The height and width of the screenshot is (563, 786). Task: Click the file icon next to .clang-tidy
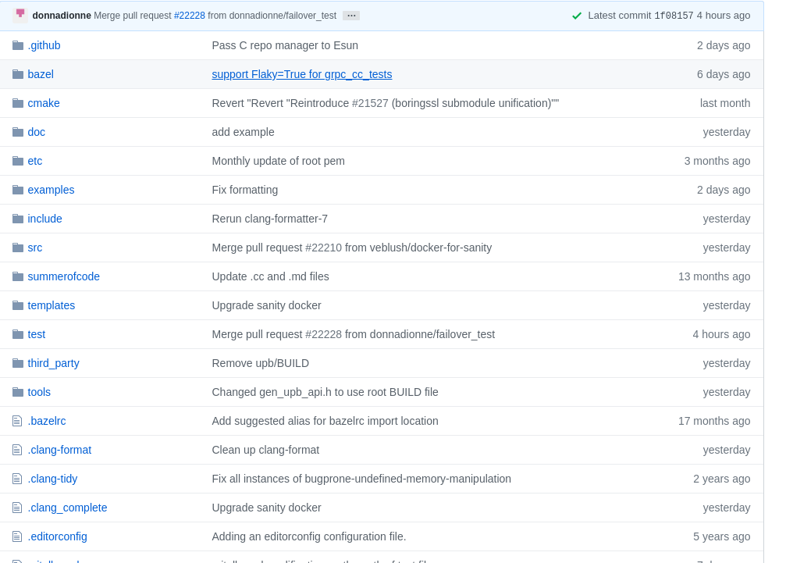point(17,479)
